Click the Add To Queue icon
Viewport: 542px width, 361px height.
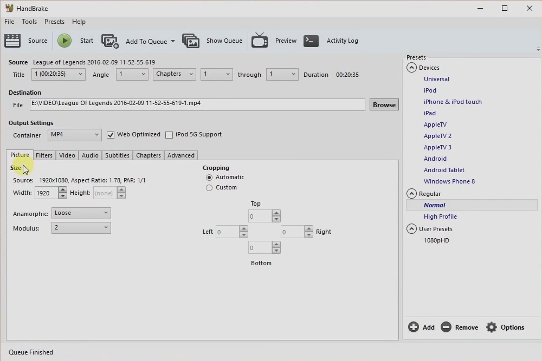pos(110,41)
